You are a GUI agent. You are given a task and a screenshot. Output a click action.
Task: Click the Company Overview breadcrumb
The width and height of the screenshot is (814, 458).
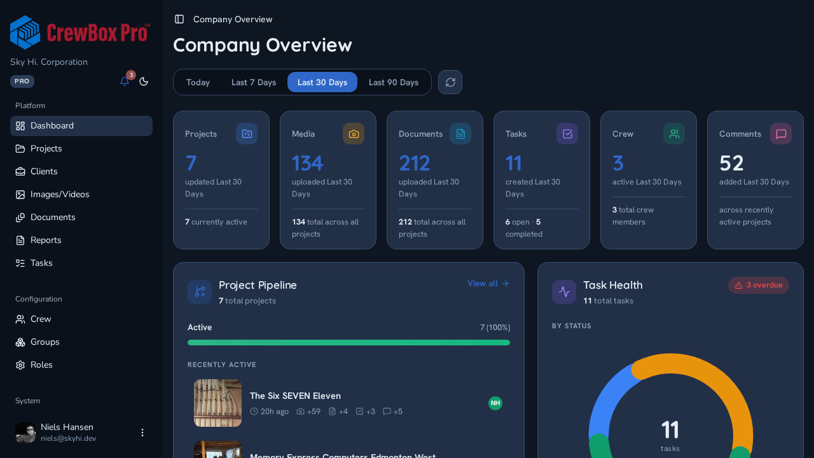(233, 19)
